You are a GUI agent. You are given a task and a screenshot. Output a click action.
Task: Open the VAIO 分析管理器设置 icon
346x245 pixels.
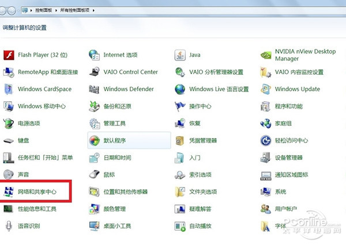click(x=180, y=72)
